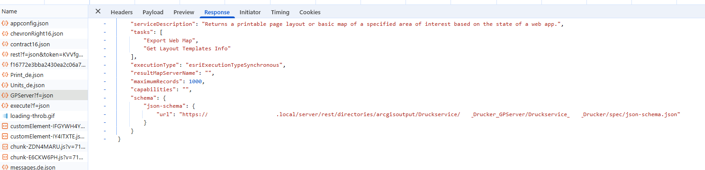Switch to the Timing tab
Screen dimensions: 705x170
coord(280,12)
